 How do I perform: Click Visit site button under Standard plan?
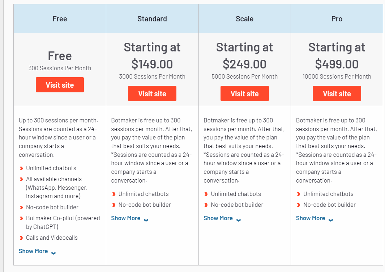152,93
